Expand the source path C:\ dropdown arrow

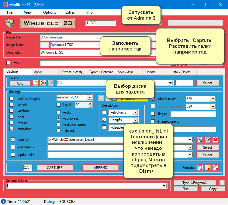170,83
